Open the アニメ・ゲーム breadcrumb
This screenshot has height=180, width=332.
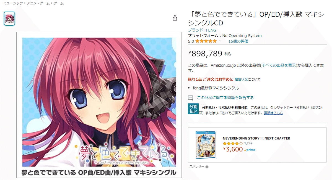coord(38,3)
